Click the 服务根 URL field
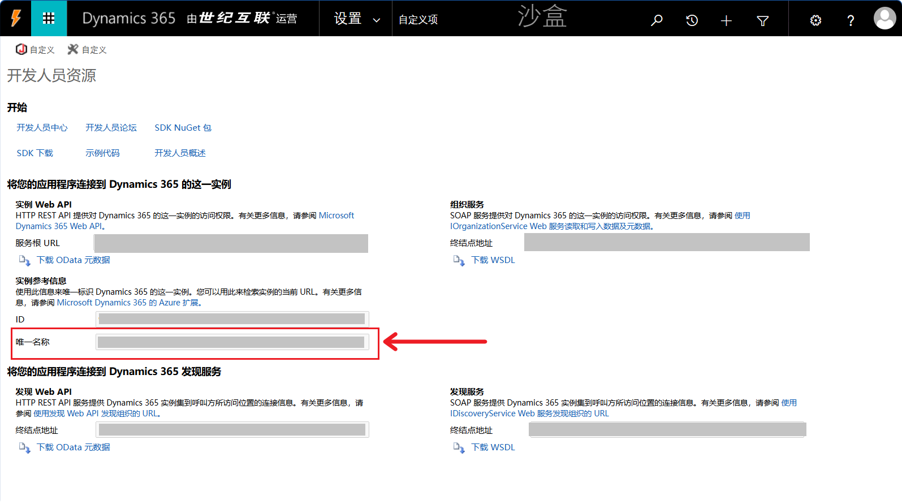This screenshot has width=902, height=504. [x=231, y=243]
